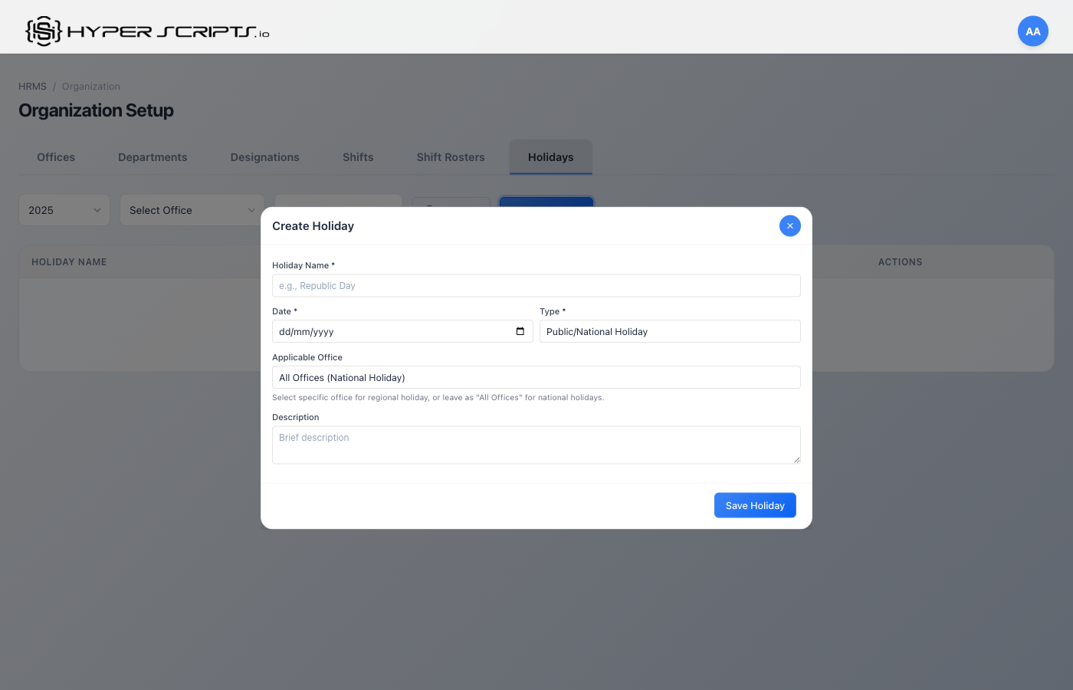Open the Type dropdown showing Public/National Holiday
Viewport: 1073px width, 690px height.
pos(669,330)
